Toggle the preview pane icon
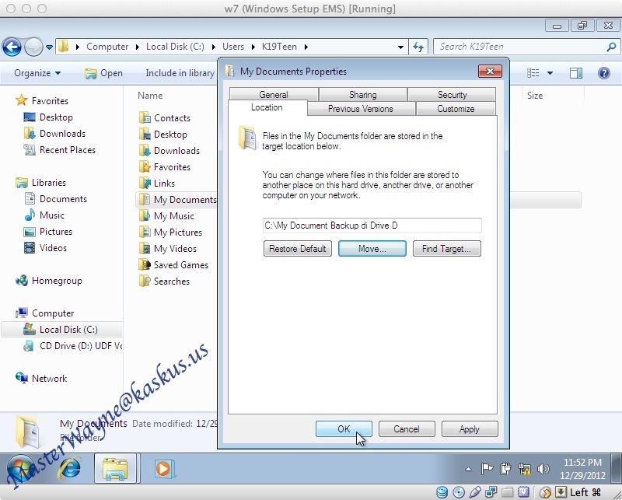This screenshot has height=500, width=622. coord(575,73)
